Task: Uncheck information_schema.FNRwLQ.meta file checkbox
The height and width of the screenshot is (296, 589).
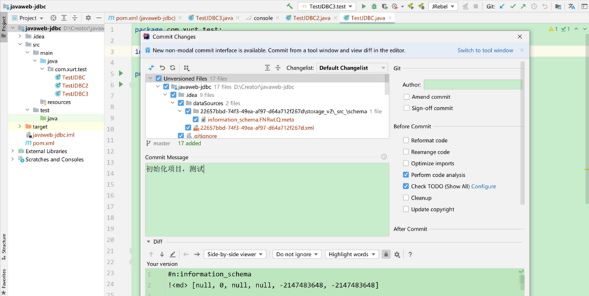Action: (195, 119)
